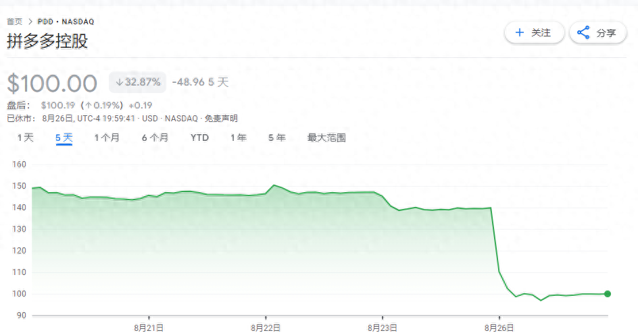Click the 130 y-axis label
The image size is (638, 335).
coord(19,229)
